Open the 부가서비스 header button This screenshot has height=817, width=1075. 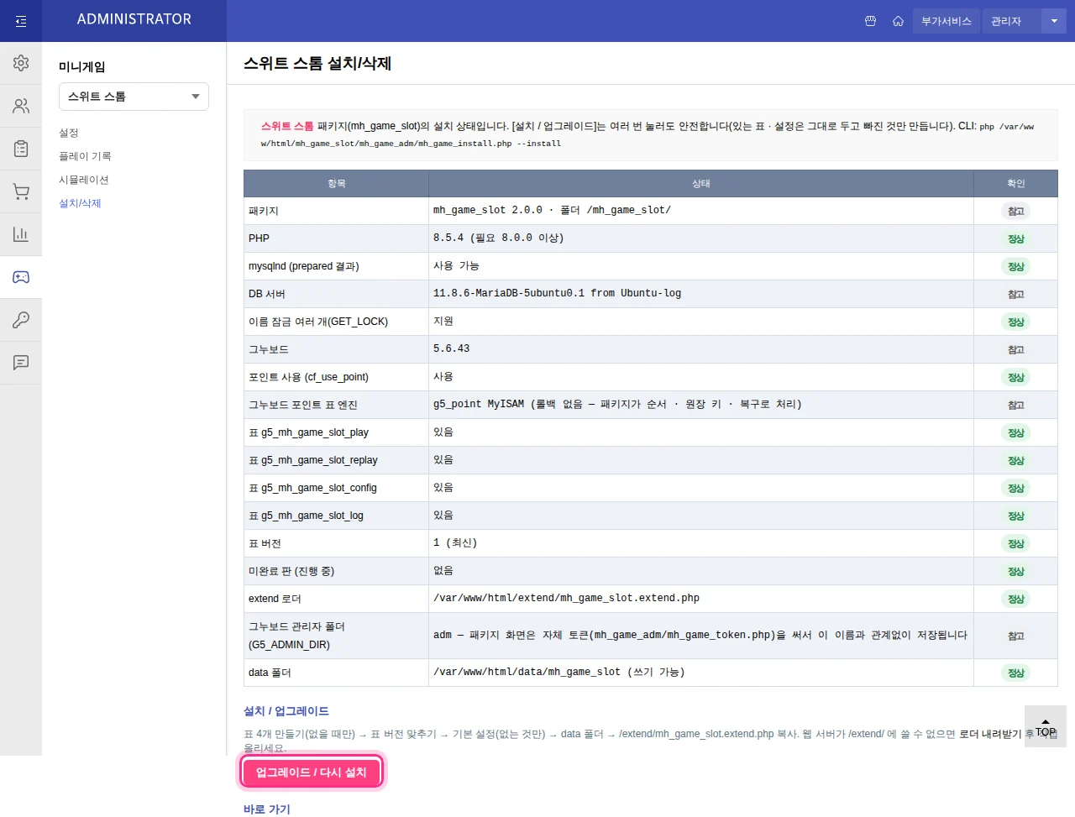click(x=946, y=21)
